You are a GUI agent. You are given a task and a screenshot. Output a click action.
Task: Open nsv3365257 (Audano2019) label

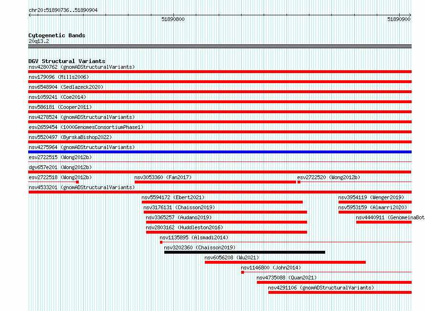click(x=179, y=217)
